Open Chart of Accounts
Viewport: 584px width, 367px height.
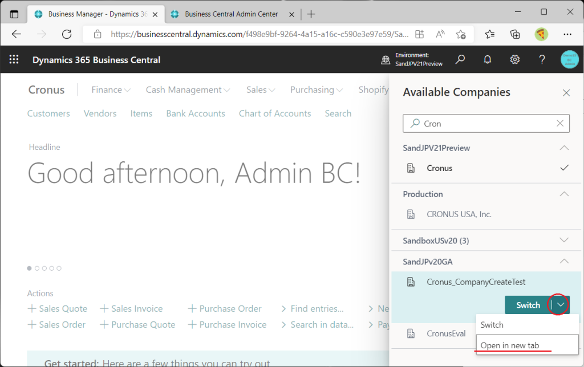(x=275, y=113)
